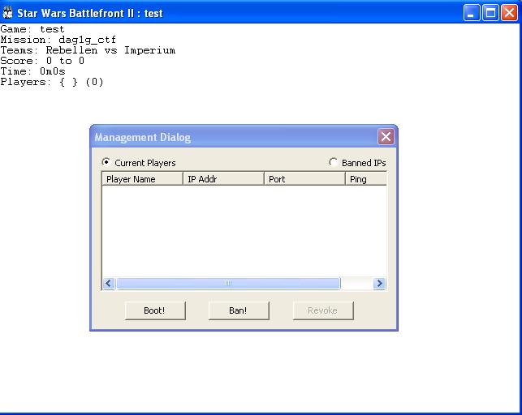Click the Star Wars Battlefront title bar icon
522x415 pixels.
(8, 13)
